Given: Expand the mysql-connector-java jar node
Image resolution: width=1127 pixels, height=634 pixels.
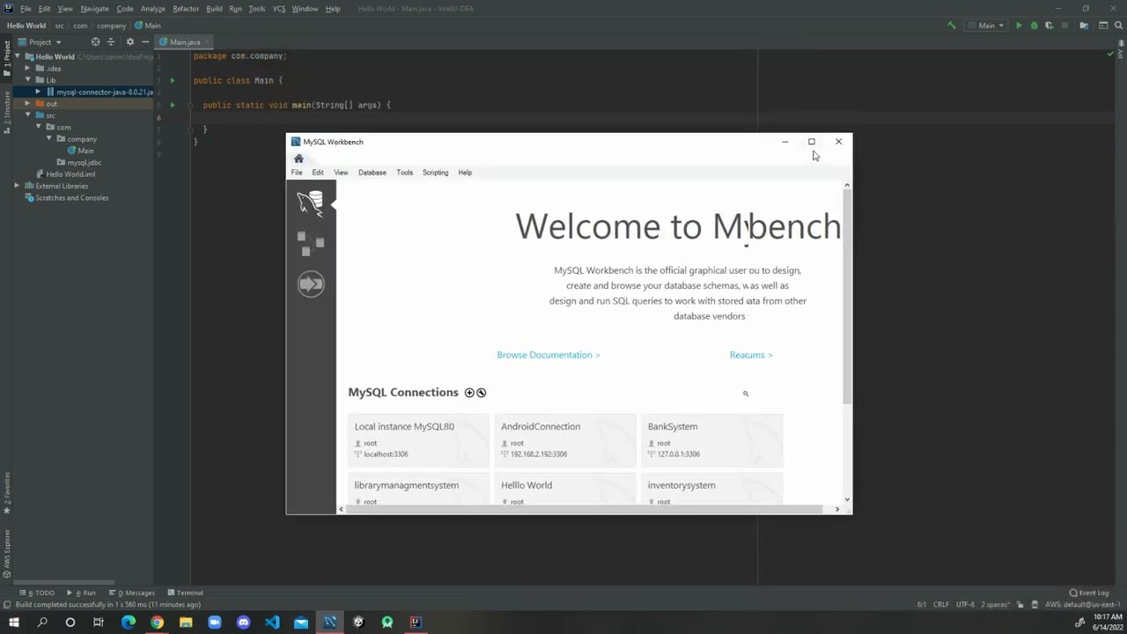Looking at the screenshot, I should 38,92.
